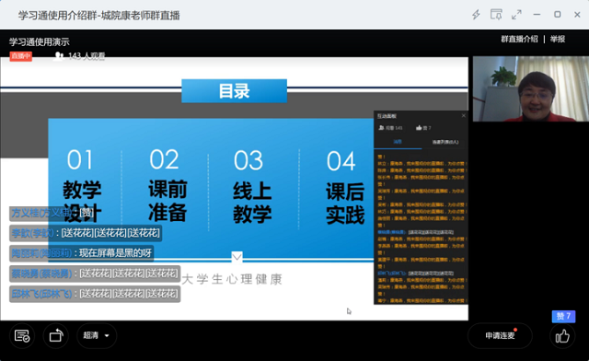Switch to the viewer list tab
The image size is (589, 361).
pos(445,142)
